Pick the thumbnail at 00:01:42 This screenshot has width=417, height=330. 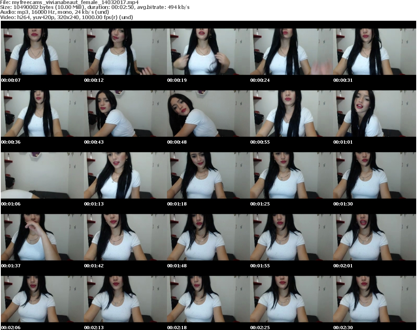[125, 237]
